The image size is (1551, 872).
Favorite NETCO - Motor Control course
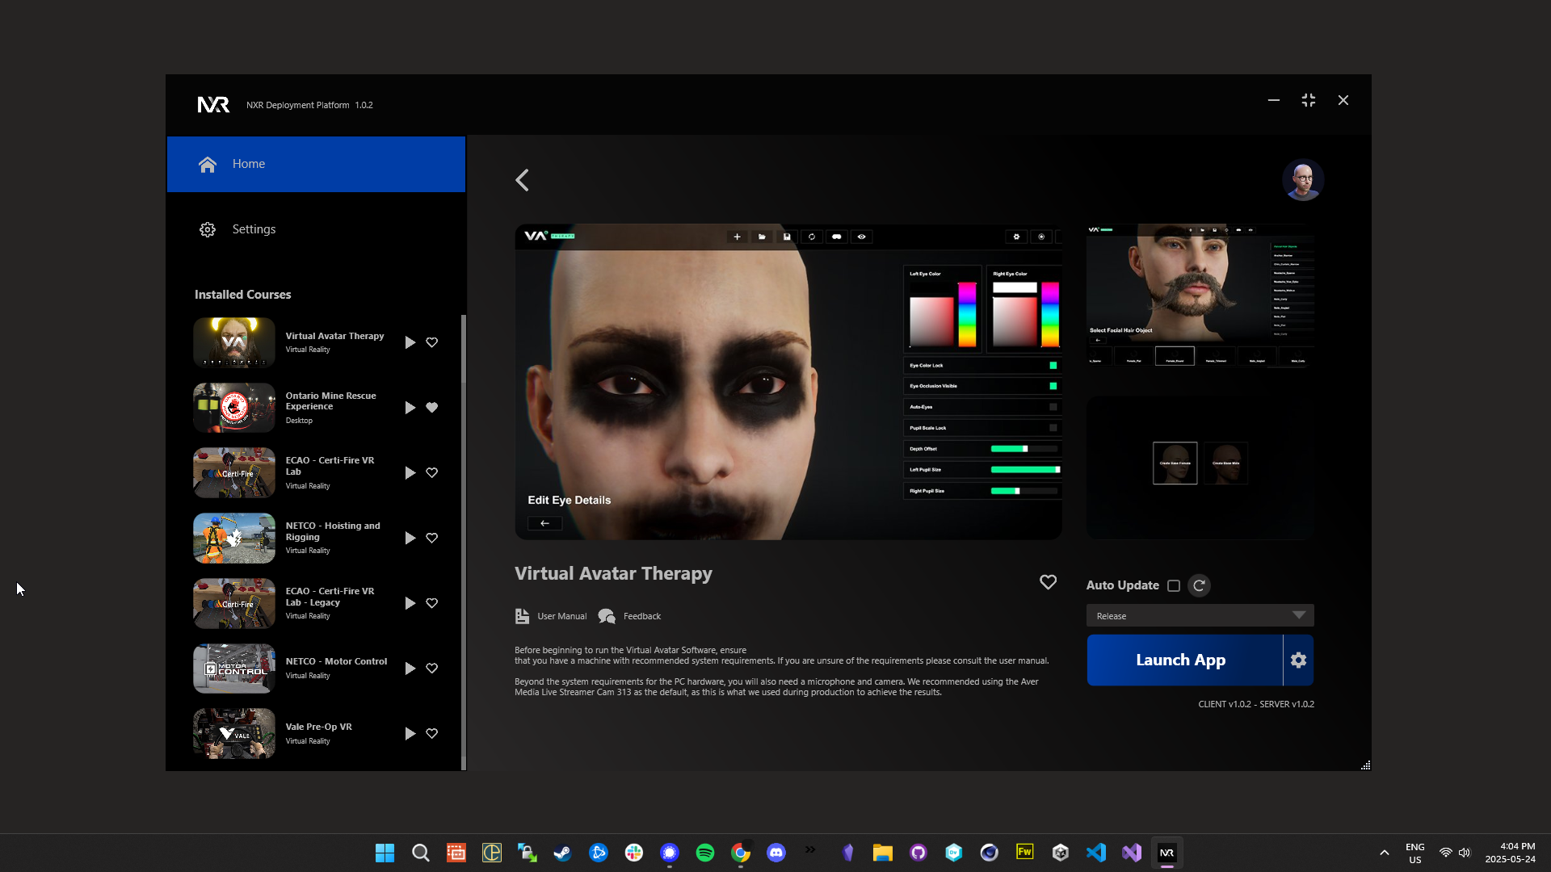[x=432, y=669]
